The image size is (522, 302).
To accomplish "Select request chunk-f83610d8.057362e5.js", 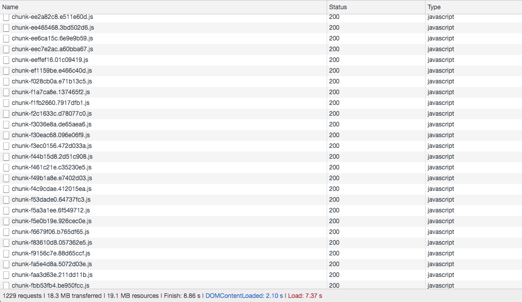I will pos(261,243).
